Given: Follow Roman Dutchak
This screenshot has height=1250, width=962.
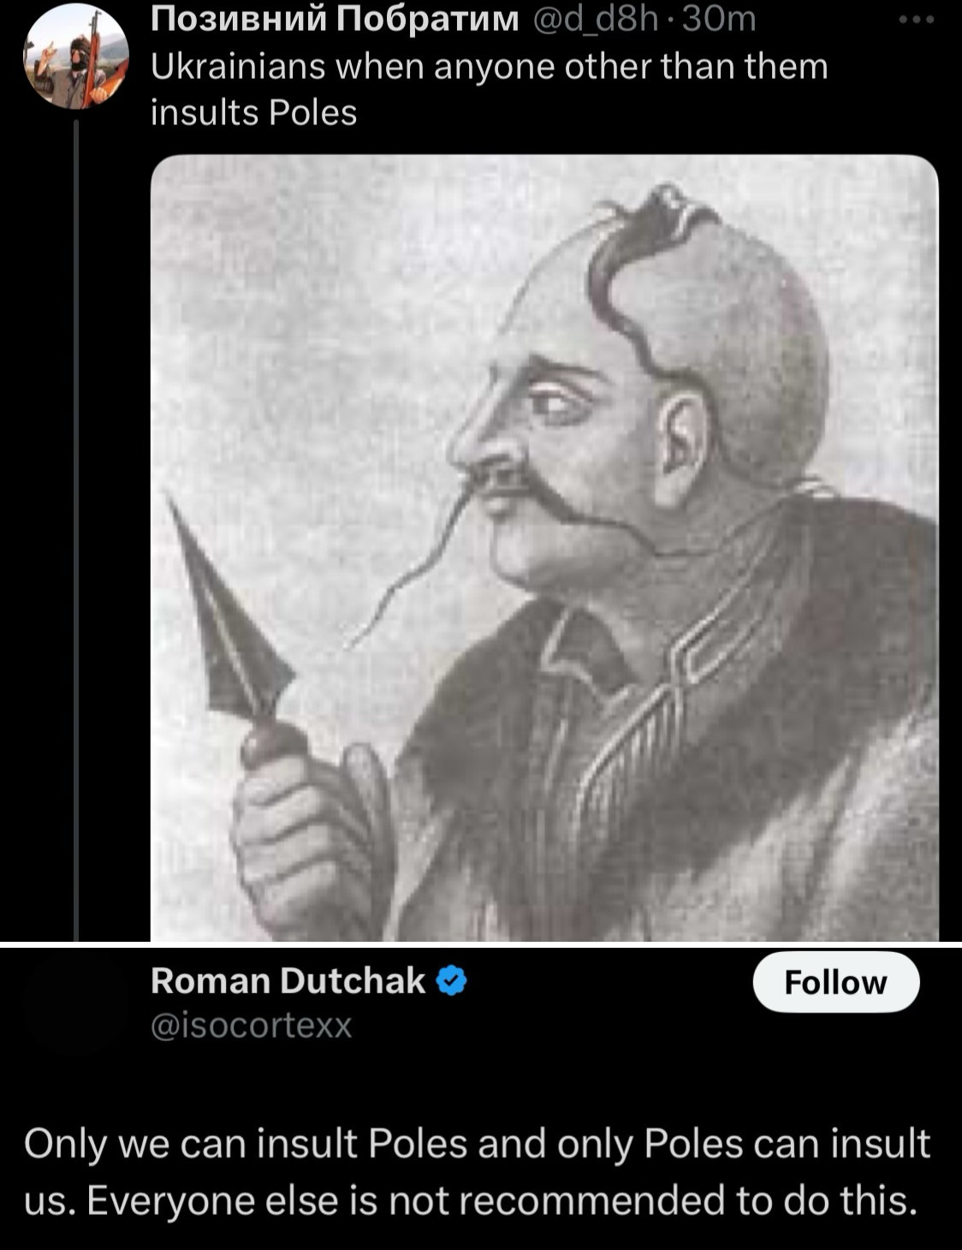Looking at the screenshot, I should click(835, 982).
